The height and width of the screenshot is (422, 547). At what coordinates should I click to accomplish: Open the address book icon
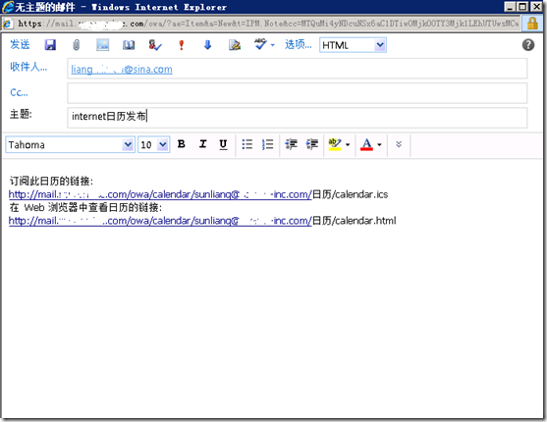pyautogui.click(x=129, y=45)
